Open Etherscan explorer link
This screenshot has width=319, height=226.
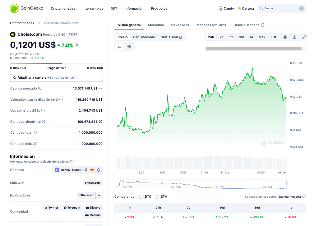click(x=86, y=195)
